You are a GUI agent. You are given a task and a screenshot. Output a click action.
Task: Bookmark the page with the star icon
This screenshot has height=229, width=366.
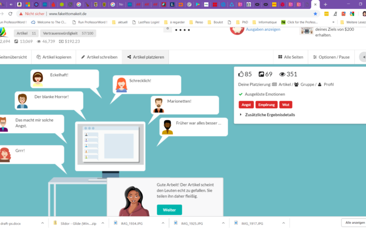(315, 13)
